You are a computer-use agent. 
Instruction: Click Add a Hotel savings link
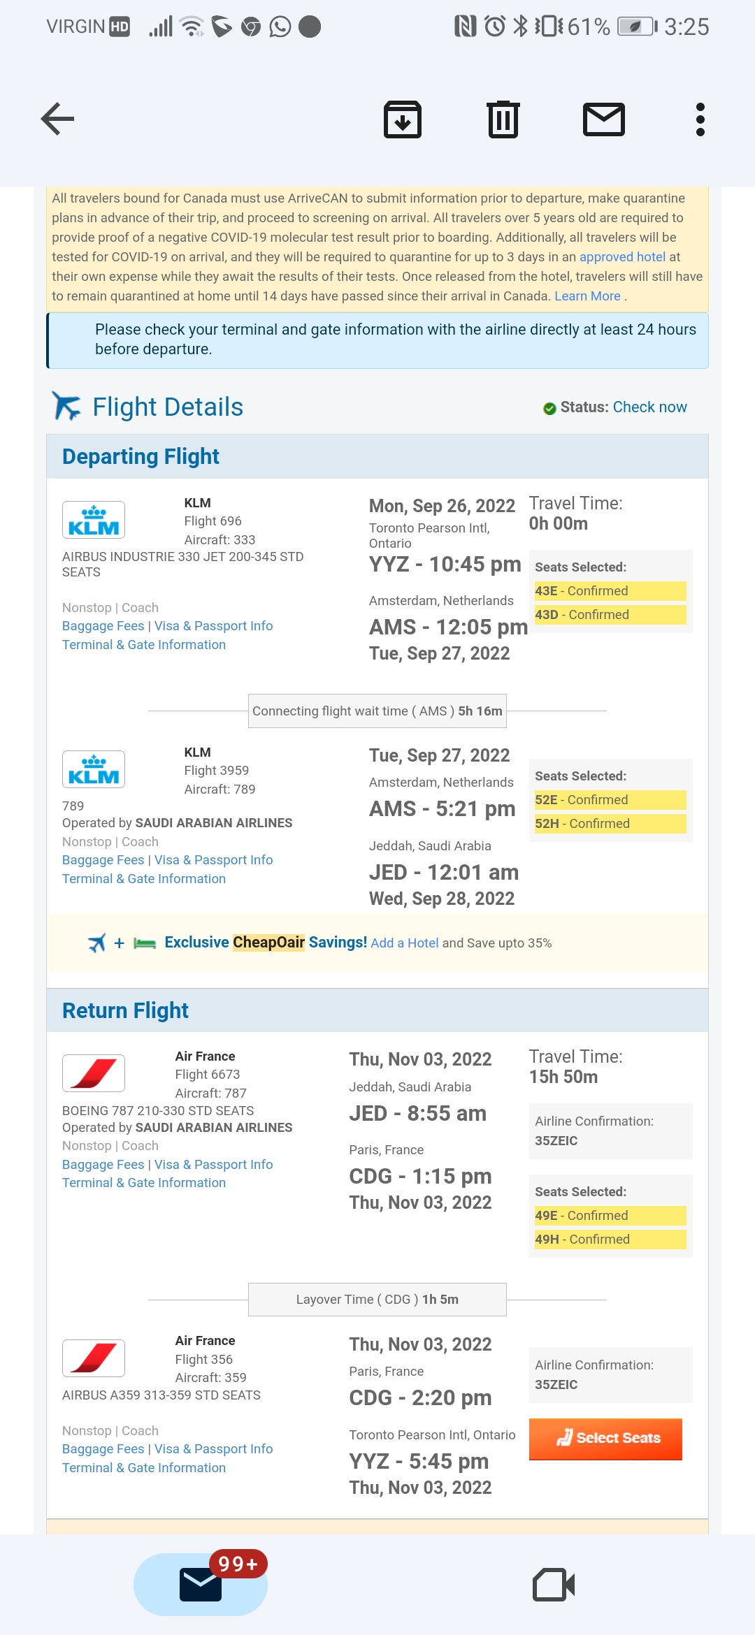point(405,943)
